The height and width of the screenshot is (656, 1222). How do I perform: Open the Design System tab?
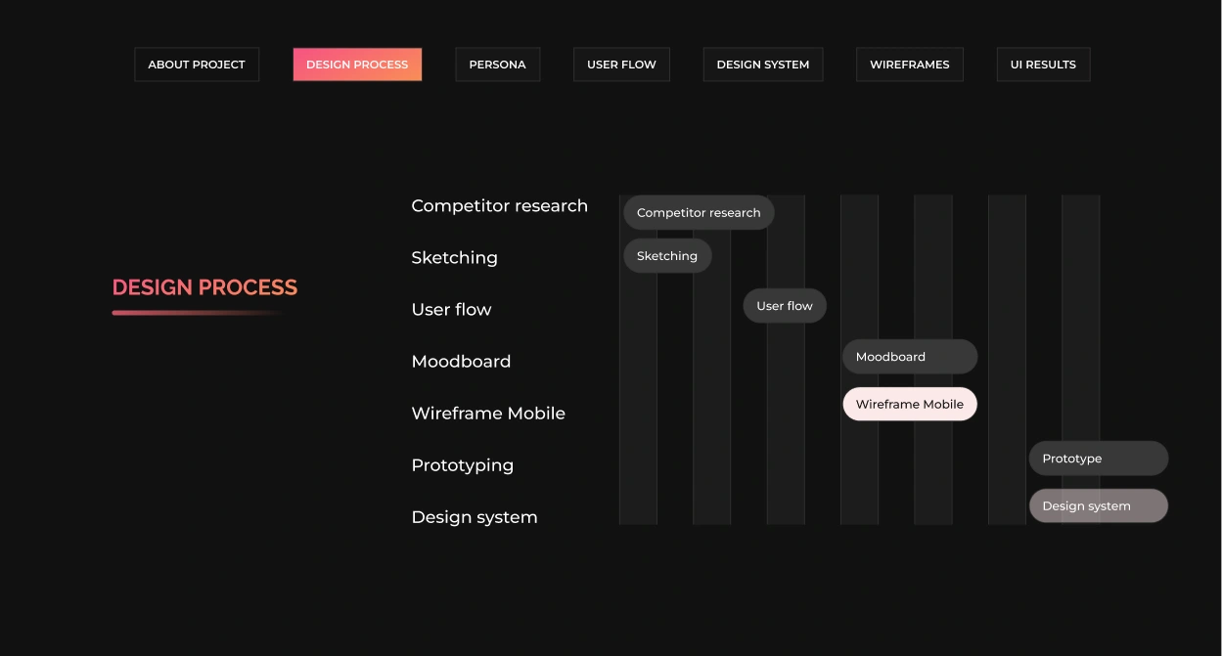[x=762, y=65]
